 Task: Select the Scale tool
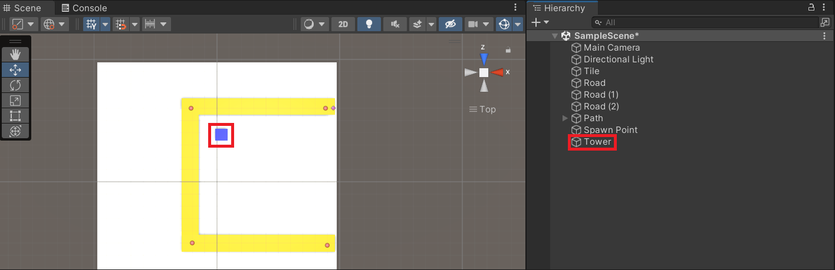click(x=15, y=101)
